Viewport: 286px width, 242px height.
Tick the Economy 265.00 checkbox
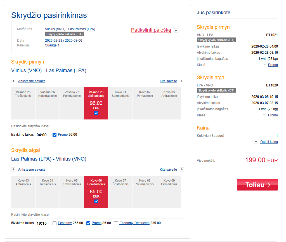point(55,223)
